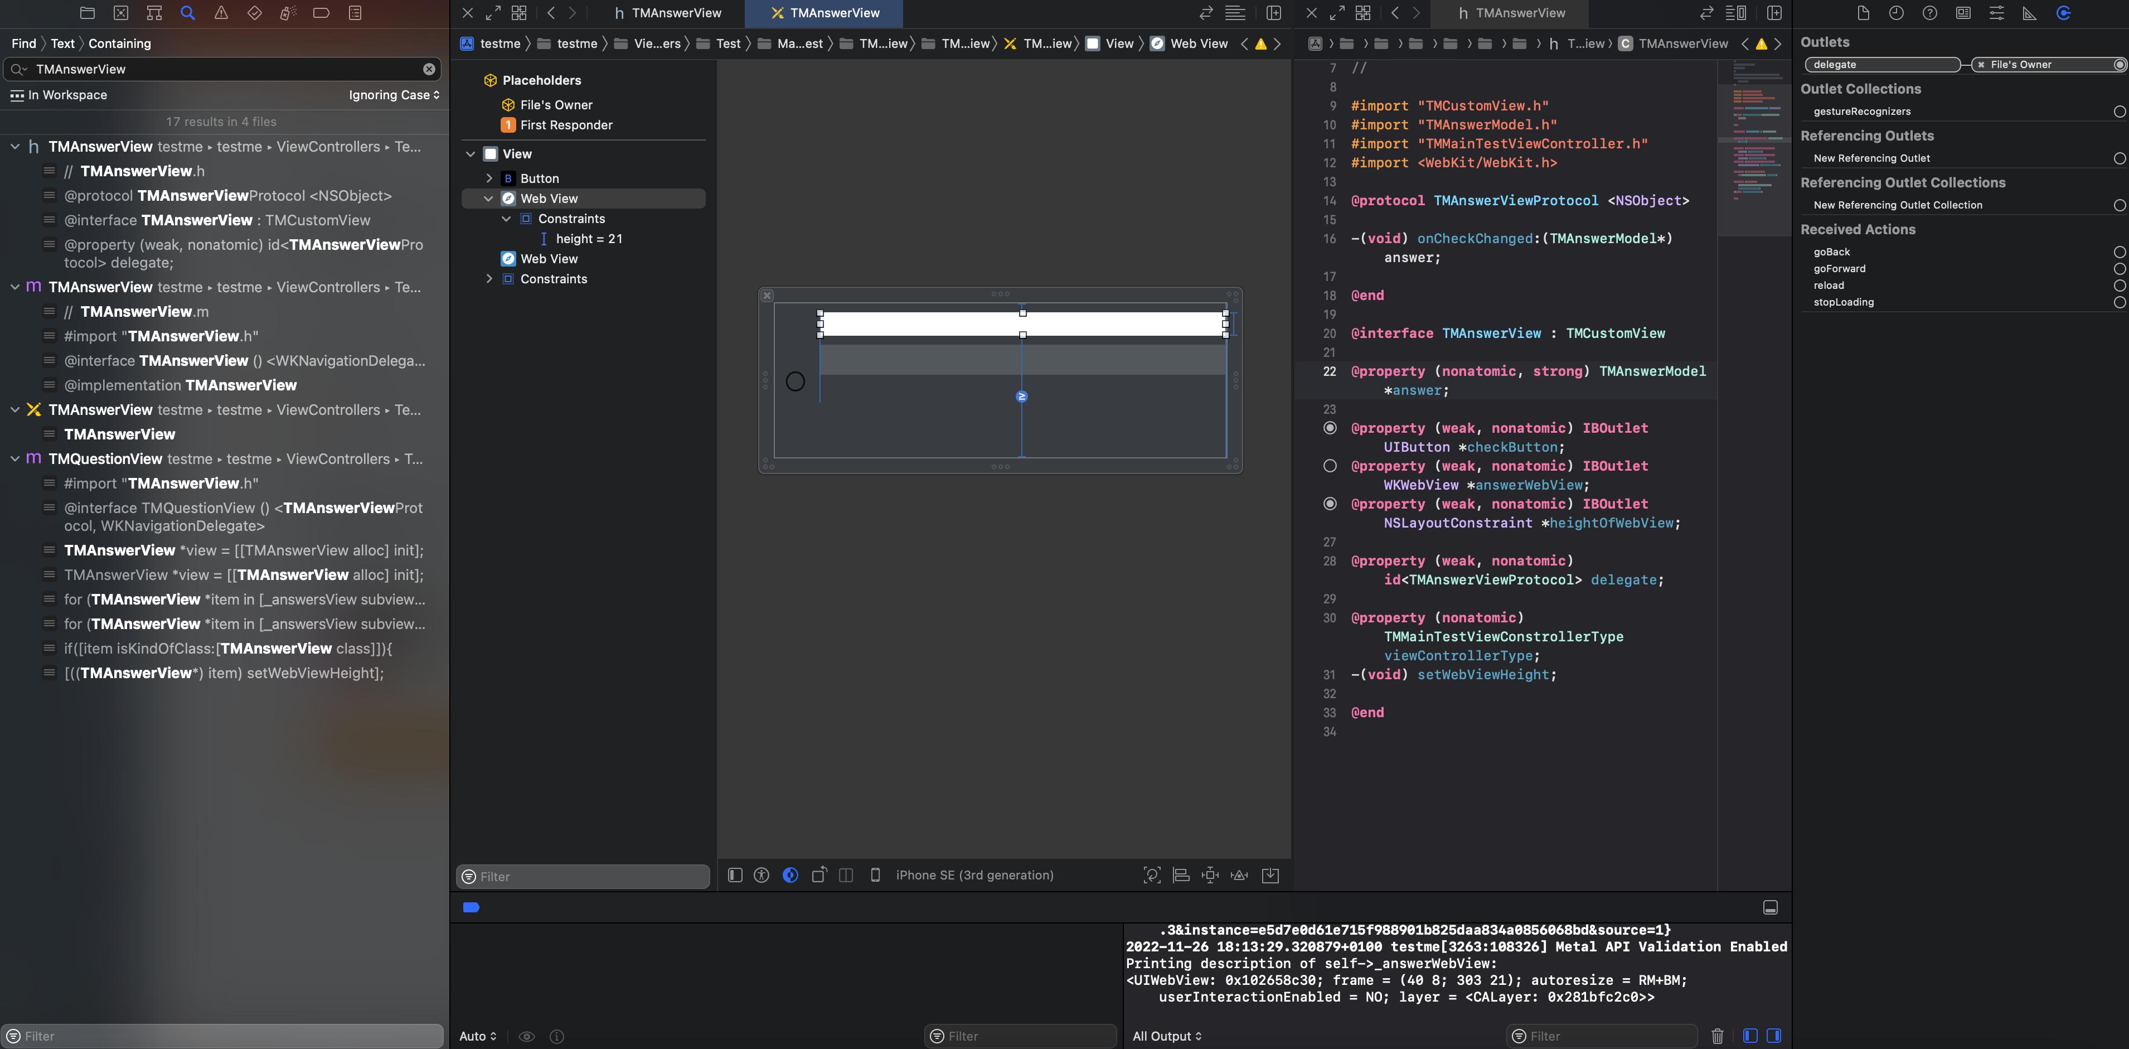Image resolution: width=2129 pixels, height=1049 pixels.
Task: Toggle the console pane visibility
Action: (1774, 1037)
